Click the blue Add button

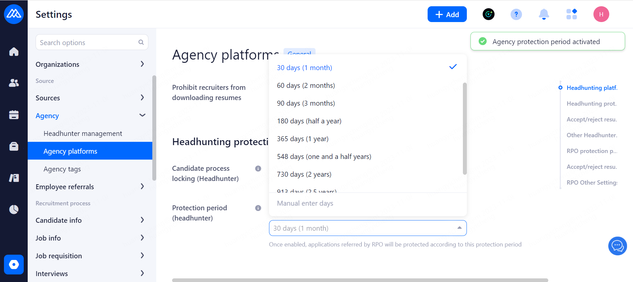coord(447,14)
